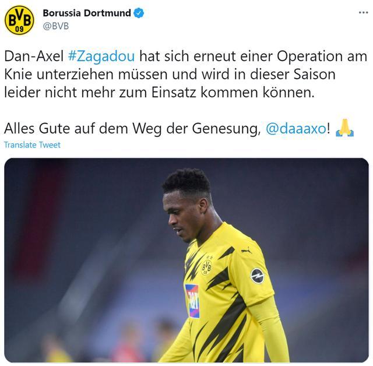
Task: Open the attached player photo
Action: pos(186,260)
